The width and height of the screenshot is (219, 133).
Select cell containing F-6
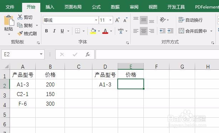22,103
